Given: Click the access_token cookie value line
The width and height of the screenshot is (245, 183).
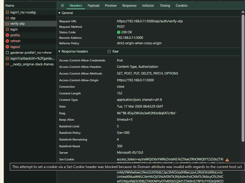Looking at the screenshot, I should (x=170, y=159).
